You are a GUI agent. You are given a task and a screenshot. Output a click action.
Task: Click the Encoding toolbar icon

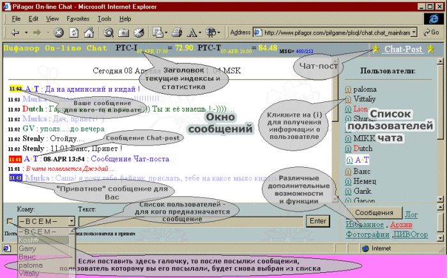(x=211, y=33)
